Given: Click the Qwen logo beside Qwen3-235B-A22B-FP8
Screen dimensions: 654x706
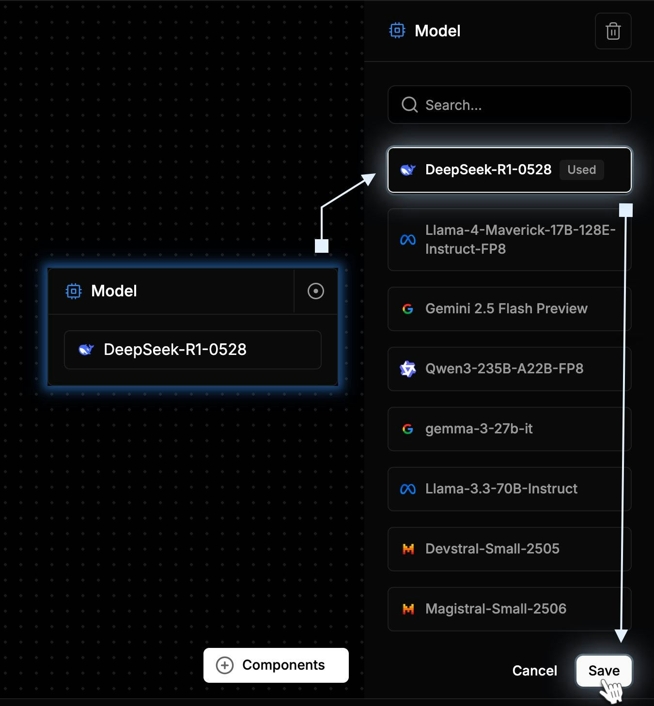Looking at the screenshot, I should pyautogui.click(x=408, y=369).
